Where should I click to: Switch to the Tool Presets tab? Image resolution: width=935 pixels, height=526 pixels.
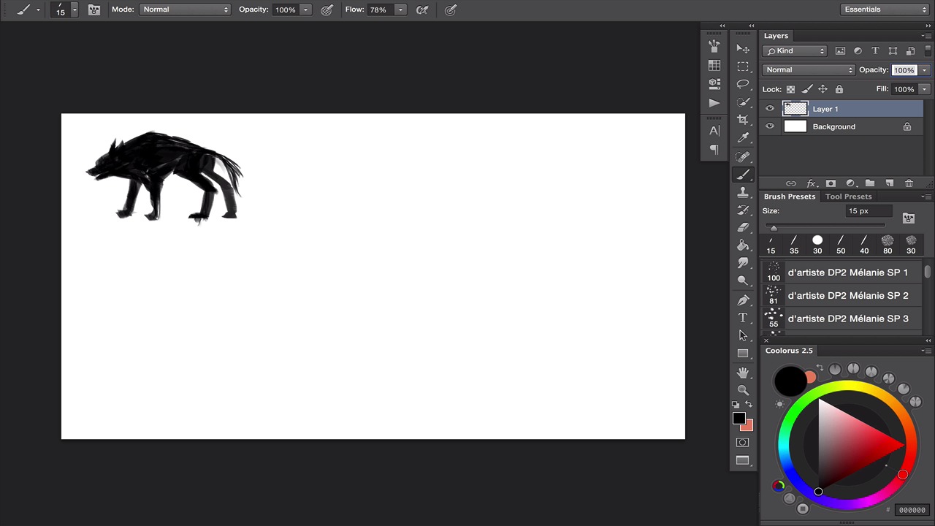[x=848, y=197]
